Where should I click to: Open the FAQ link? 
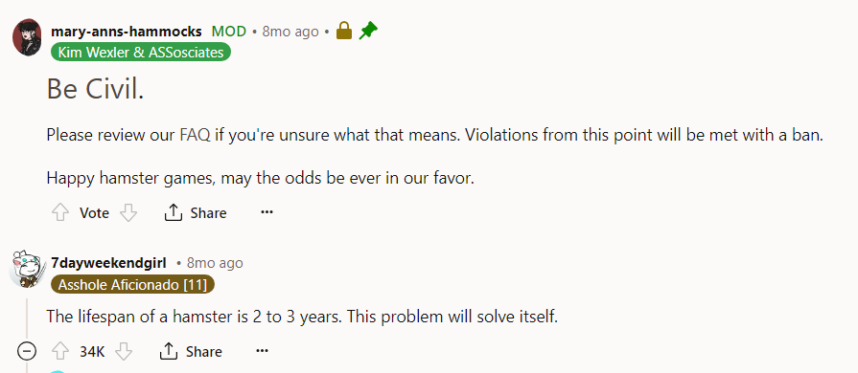click(x=195, y=134)
